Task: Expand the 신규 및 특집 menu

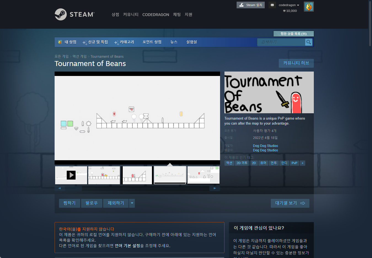Action: click(95, 42)
